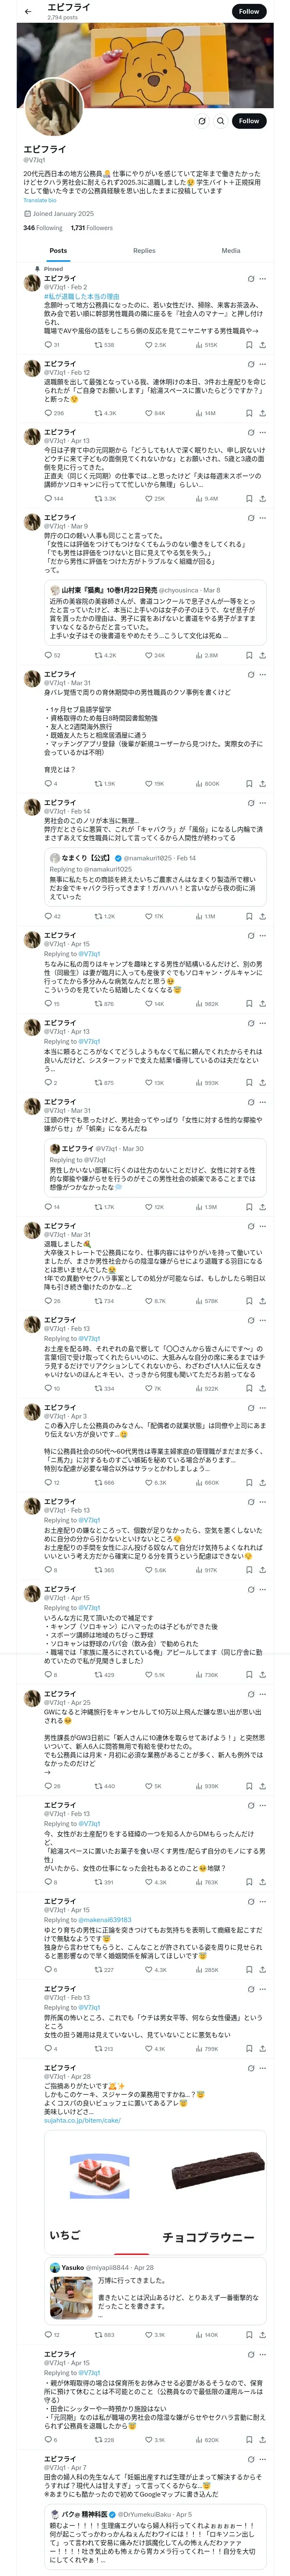Screen dimensions: 290x2576
Task: Open the search icon beside profile Follow button
Action: pyautogui.click(x=220, y=121)
